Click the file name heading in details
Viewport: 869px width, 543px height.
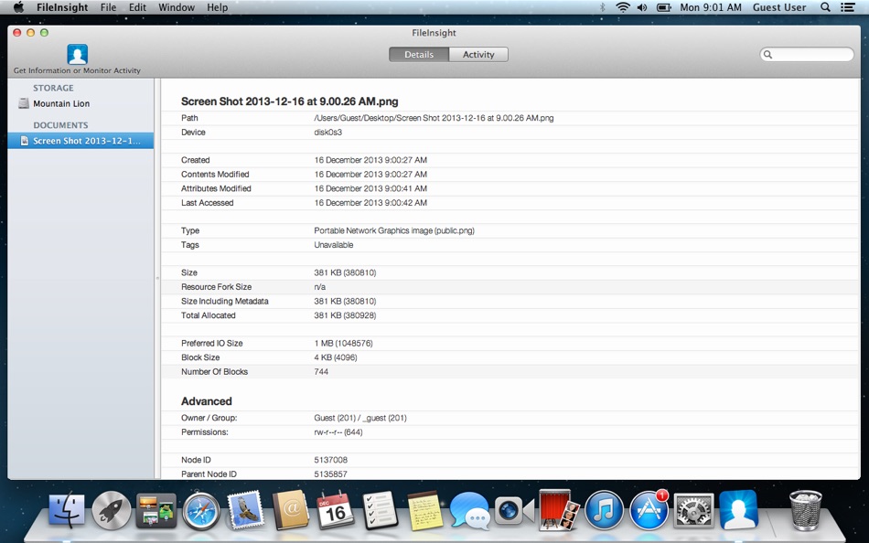tap(289, 101)
